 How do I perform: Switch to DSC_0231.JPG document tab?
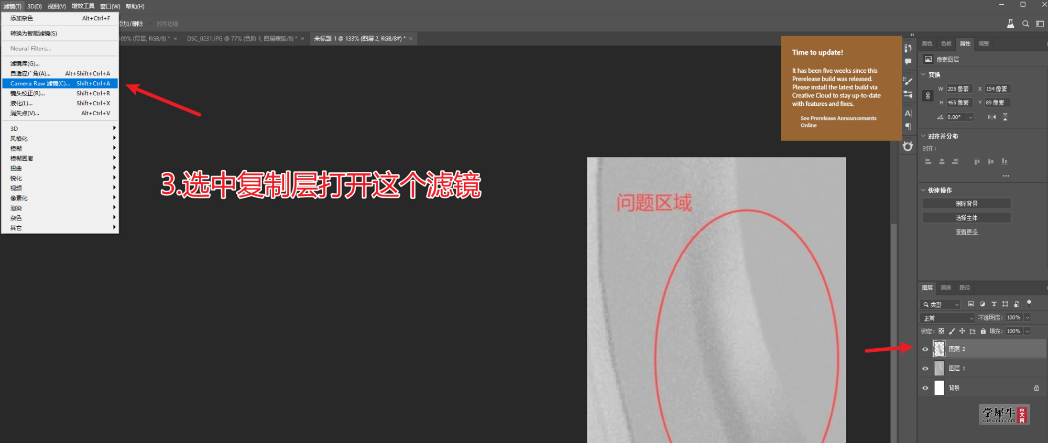click(242, 39)
